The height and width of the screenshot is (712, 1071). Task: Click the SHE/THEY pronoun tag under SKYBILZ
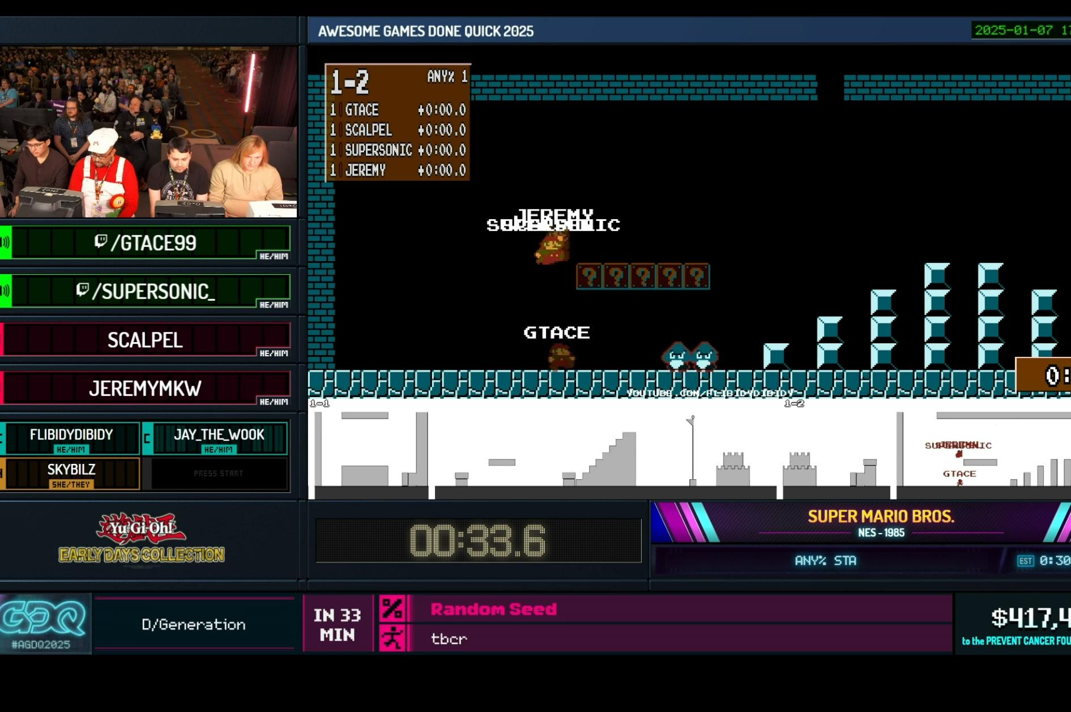71,484
